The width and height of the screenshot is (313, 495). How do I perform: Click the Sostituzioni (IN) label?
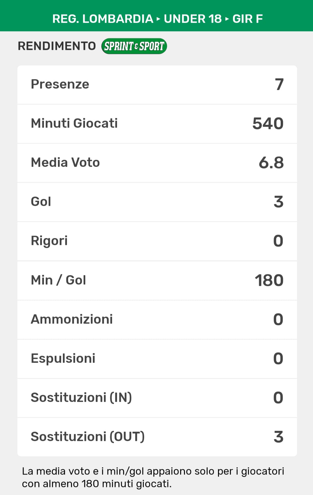(x=81, y=398)
